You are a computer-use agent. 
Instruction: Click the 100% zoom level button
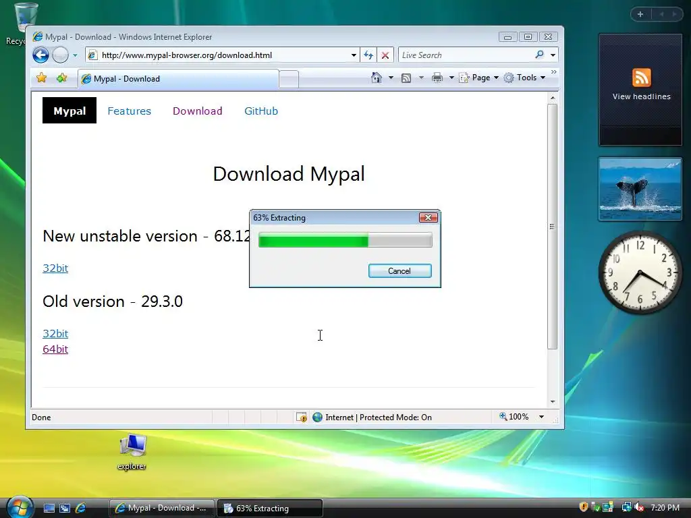click(514, 417)
